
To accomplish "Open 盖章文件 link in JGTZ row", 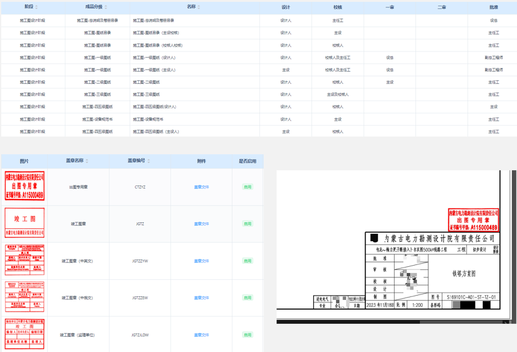I will click(x=201, y=224).
